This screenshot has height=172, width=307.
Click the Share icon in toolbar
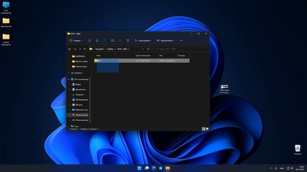coord(120,40)
